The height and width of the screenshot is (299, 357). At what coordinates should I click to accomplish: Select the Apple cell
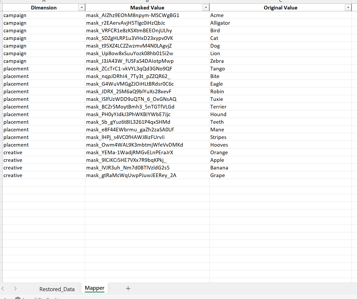coord(280,160)
